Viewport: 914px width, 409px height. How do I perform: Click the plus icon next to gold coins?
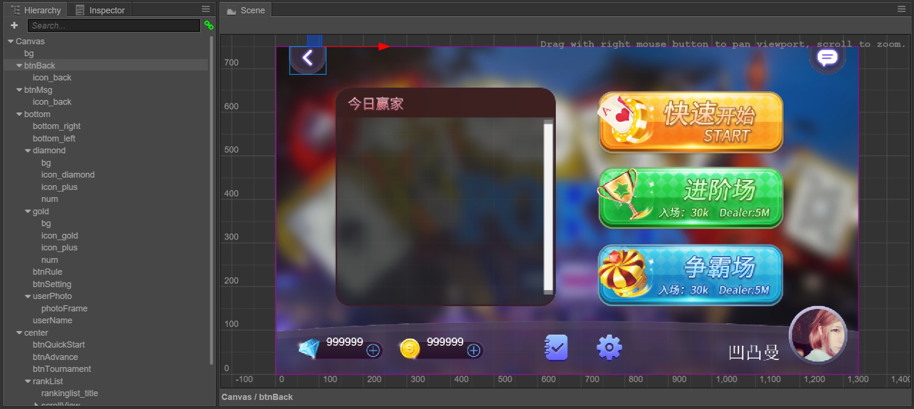point(473,351)
